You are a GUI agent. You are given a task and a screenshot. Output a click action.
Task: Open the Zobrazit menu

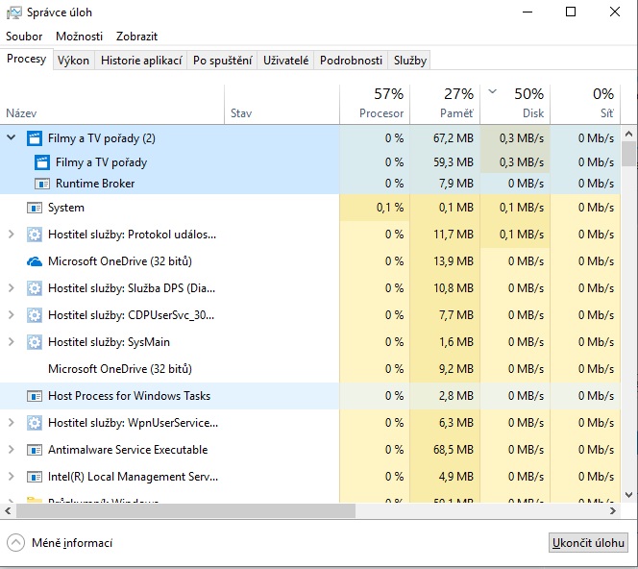(x=136, y=37)
